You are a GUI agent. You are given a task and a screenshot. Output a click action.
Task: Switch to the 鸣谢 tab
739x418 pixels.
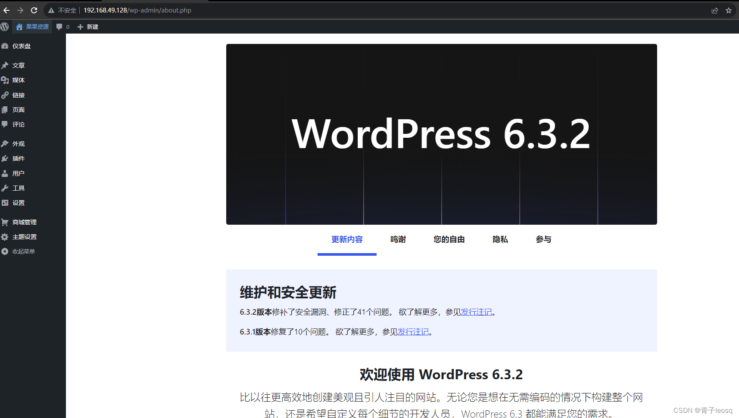tap(398, 239)
